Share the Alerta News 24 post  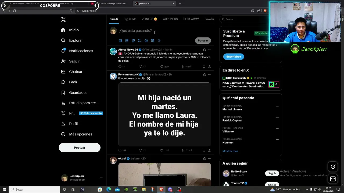tap(209, 66)
